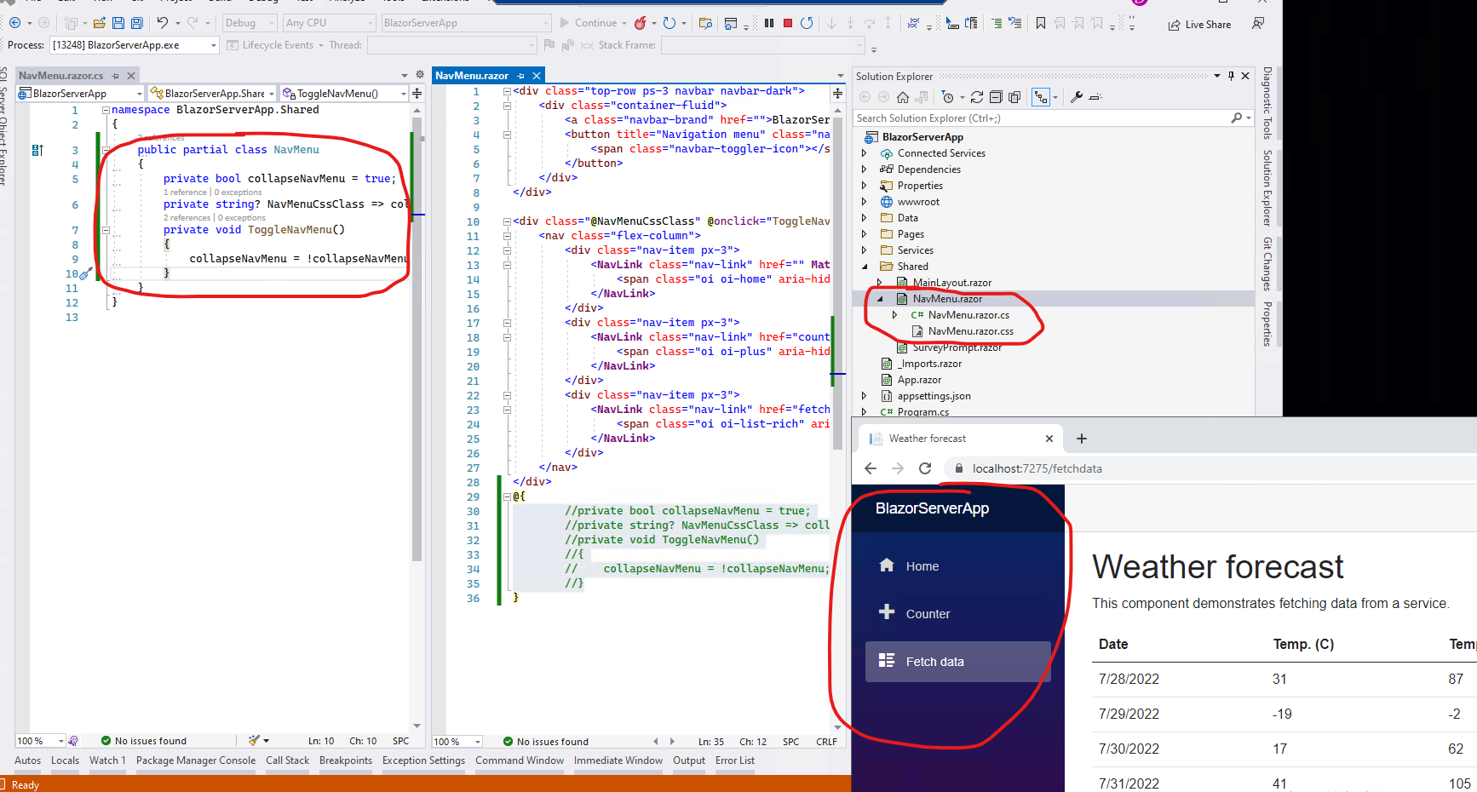Select appsettings.json in Solution Explorer
1477x792 pixels.
pos(934,396)
